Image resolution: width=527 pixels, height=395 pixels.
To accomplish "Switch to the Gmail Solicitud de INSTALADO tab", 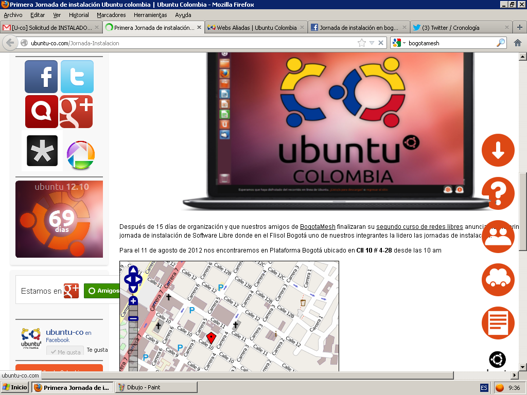I will tap(51, 28).
